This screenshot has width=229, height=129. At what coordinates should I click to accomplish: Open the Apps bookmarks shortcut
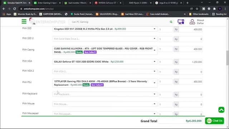pos(7,14)
